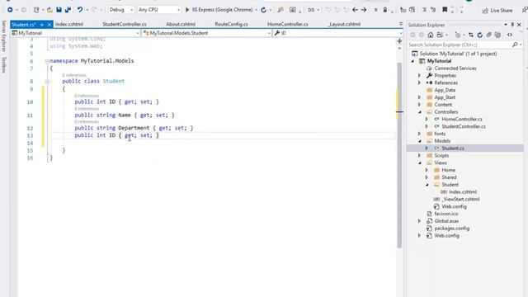Viewport: 528px width, 297px height.
Task: Close the Student.cs tab
Action: click(49, 25)
